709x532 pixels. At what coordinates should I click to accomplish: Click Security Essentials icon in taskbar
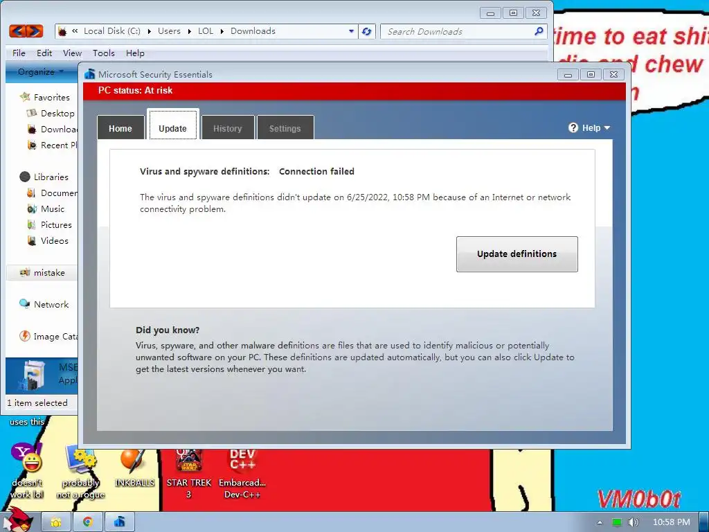tap(119, 522)
